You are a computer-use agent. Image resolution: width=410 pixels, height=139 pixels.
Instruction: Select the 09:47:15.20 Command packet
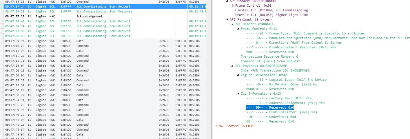click(103, 56)
